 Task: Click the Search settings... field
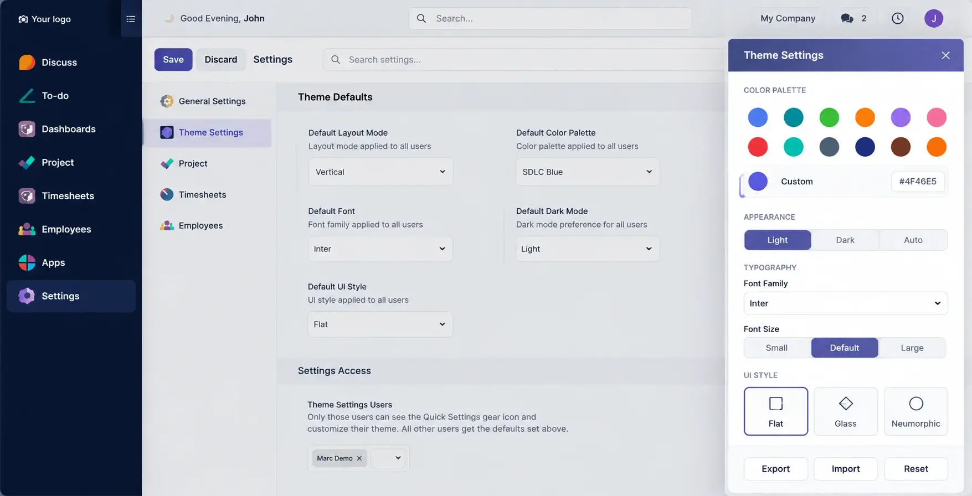(524, 59)
